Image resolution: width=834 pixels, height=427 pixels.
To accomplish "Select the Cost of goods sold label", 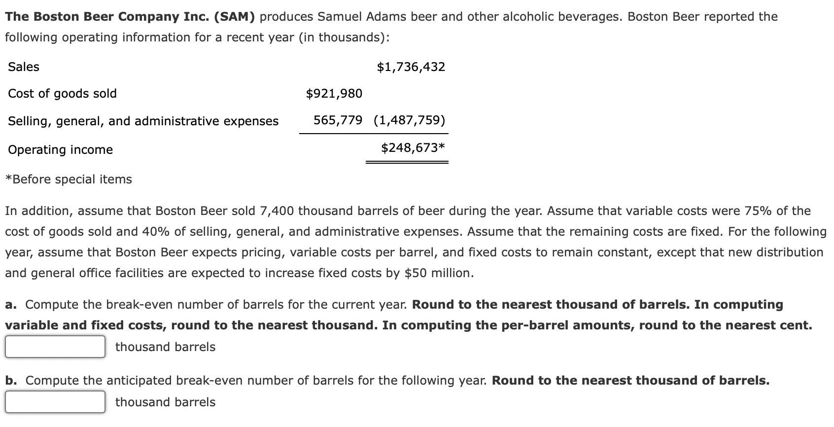I will coord(62,94).
